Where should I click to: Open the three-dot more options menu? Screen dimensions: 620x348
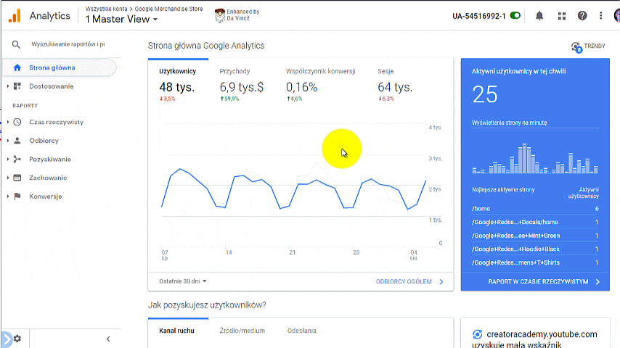coord(600,16)
